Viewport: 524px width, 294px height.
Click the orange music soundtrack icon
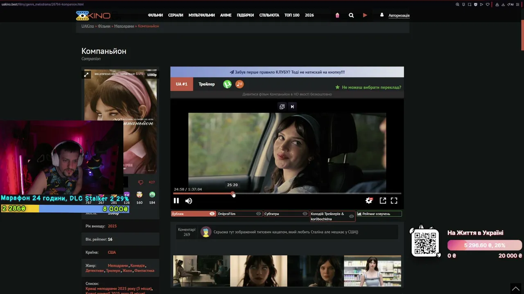(239, 84)
